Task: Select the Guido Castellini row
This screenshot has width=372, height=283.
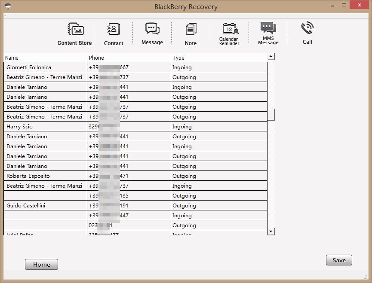Action: click(x=135, y=206)
